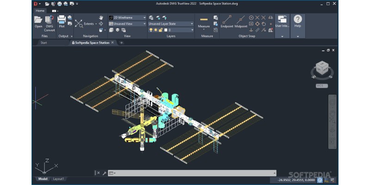This screenshot has height=185, width=370.
Task: Click the ViewCube in the drawing area
Action: tap(321, 68)
